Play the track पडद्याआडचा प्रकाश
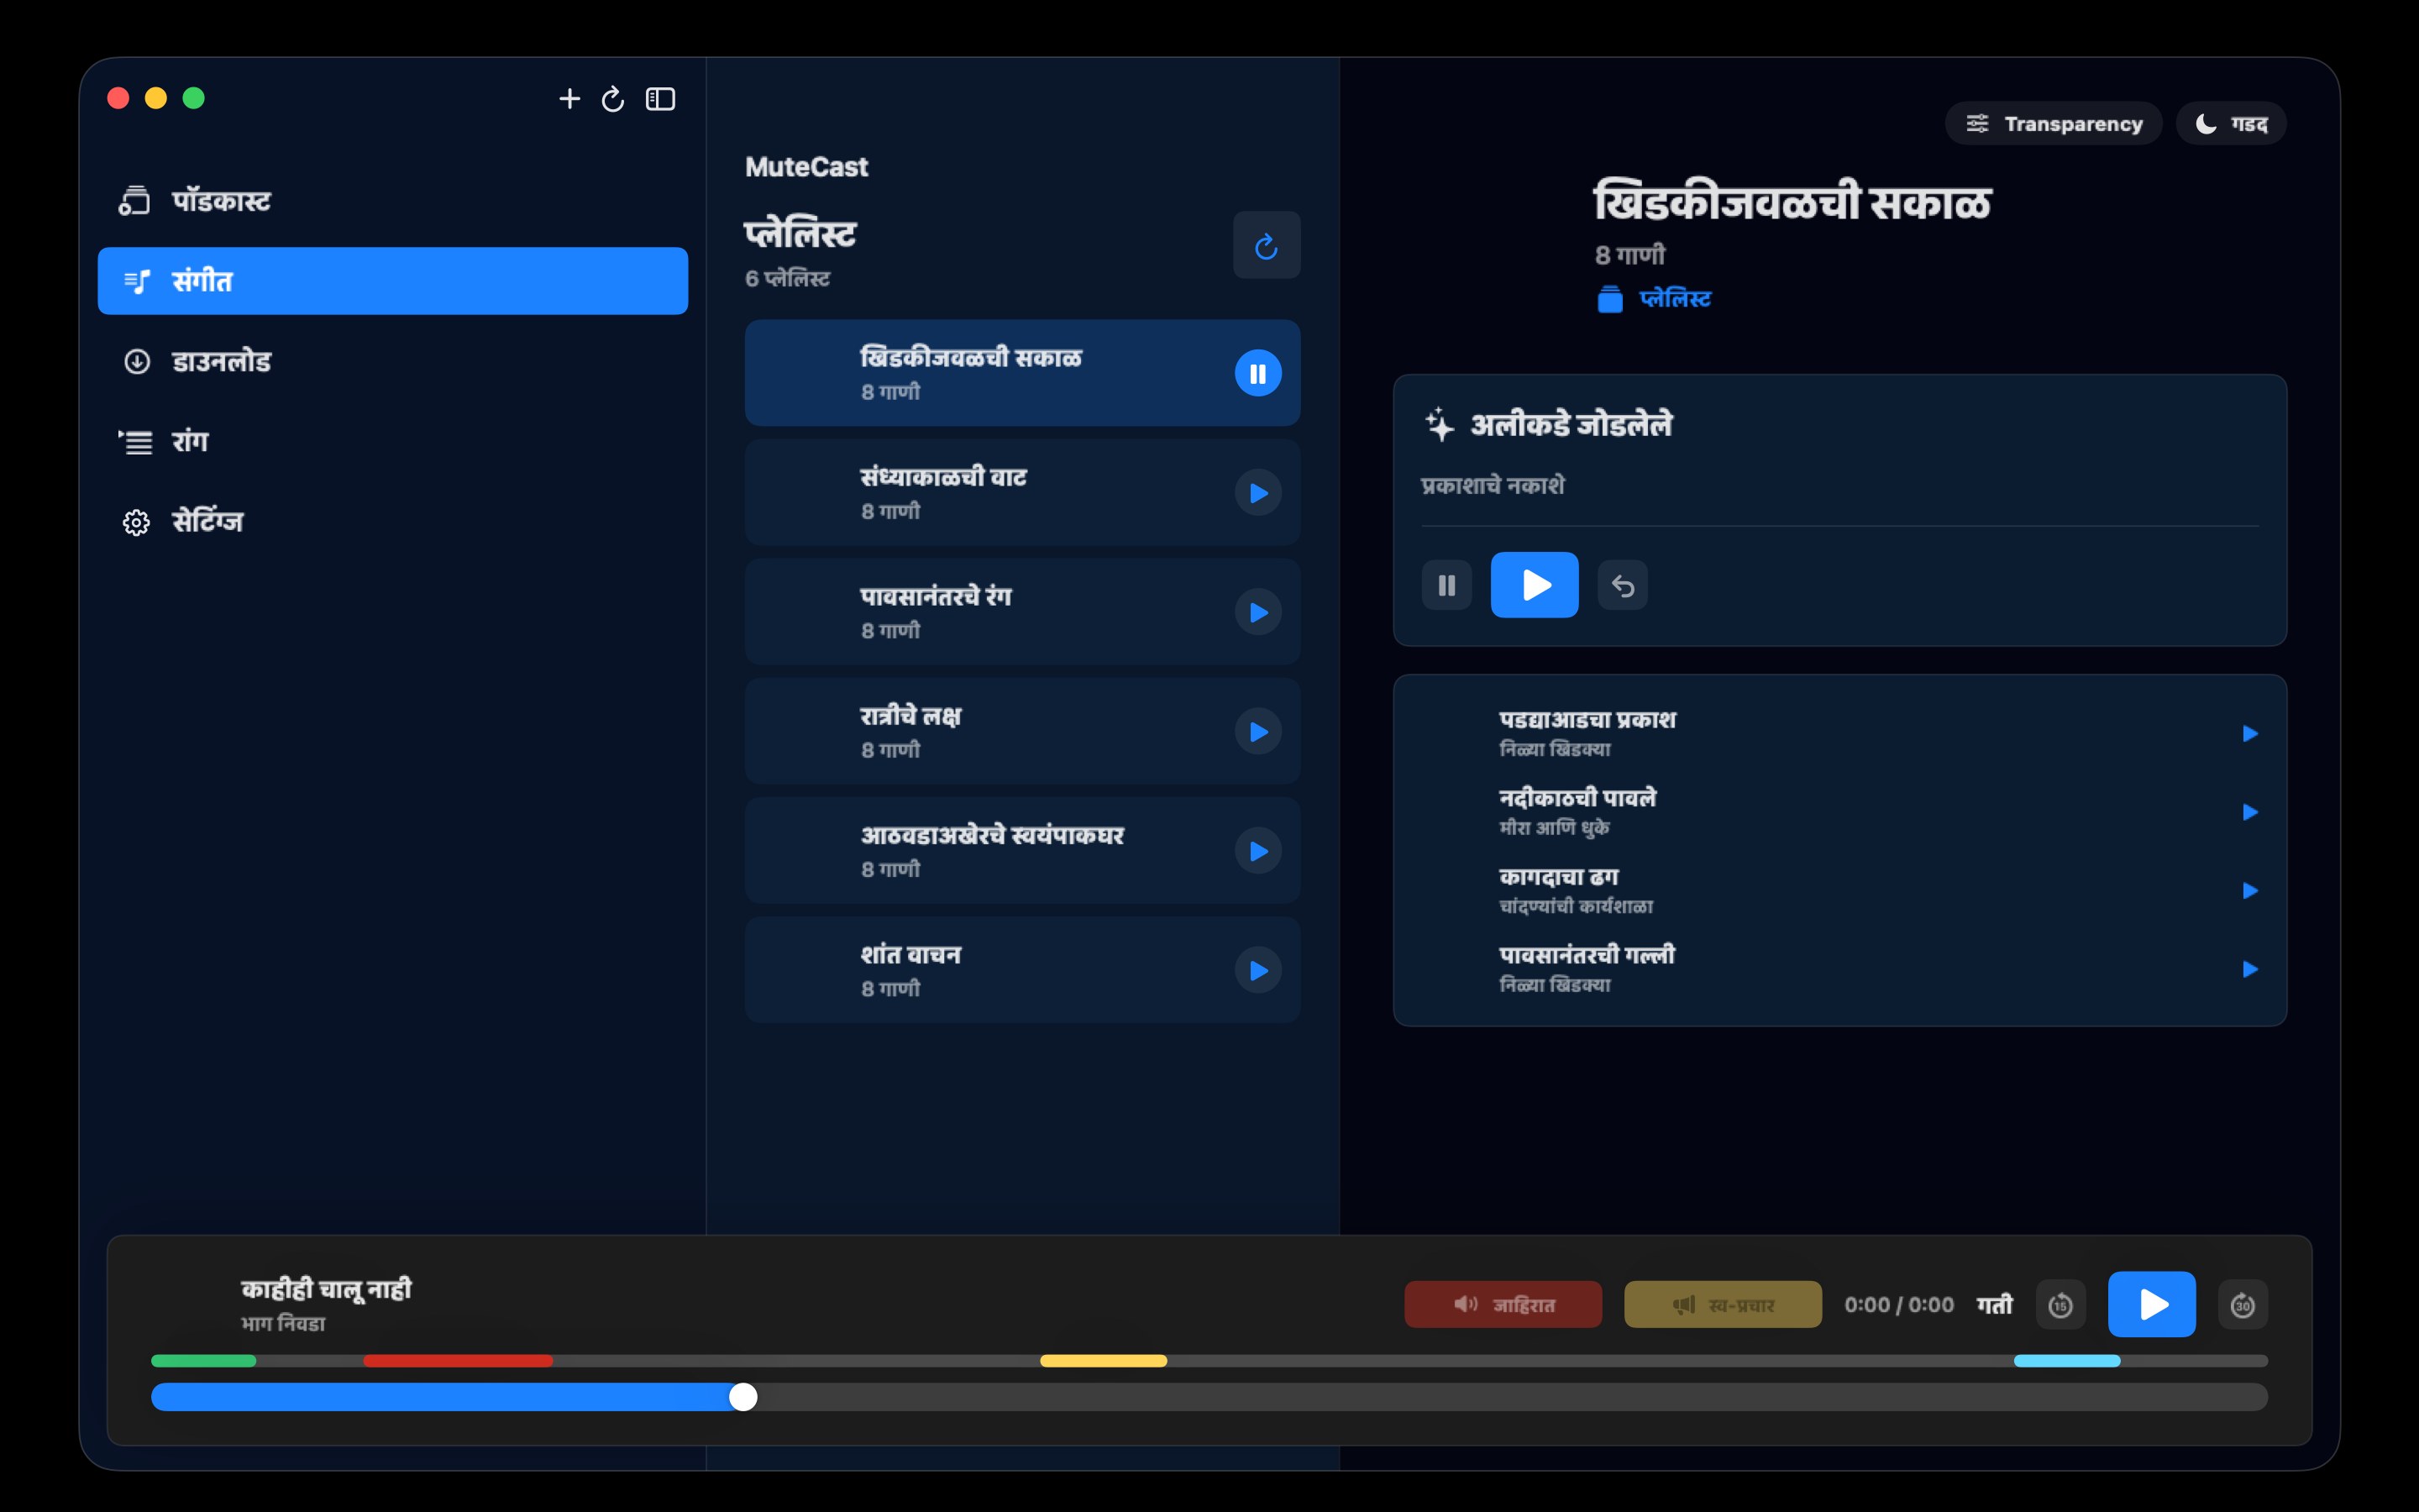 point(2250,734)
